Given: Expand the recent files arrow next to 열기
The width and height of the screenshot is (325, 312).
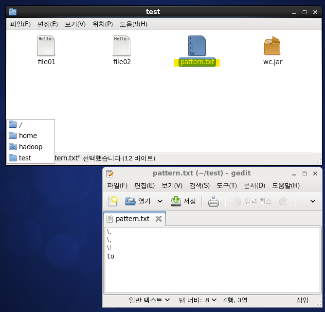Looking at the screenshot, I should [x=160, y=201].
